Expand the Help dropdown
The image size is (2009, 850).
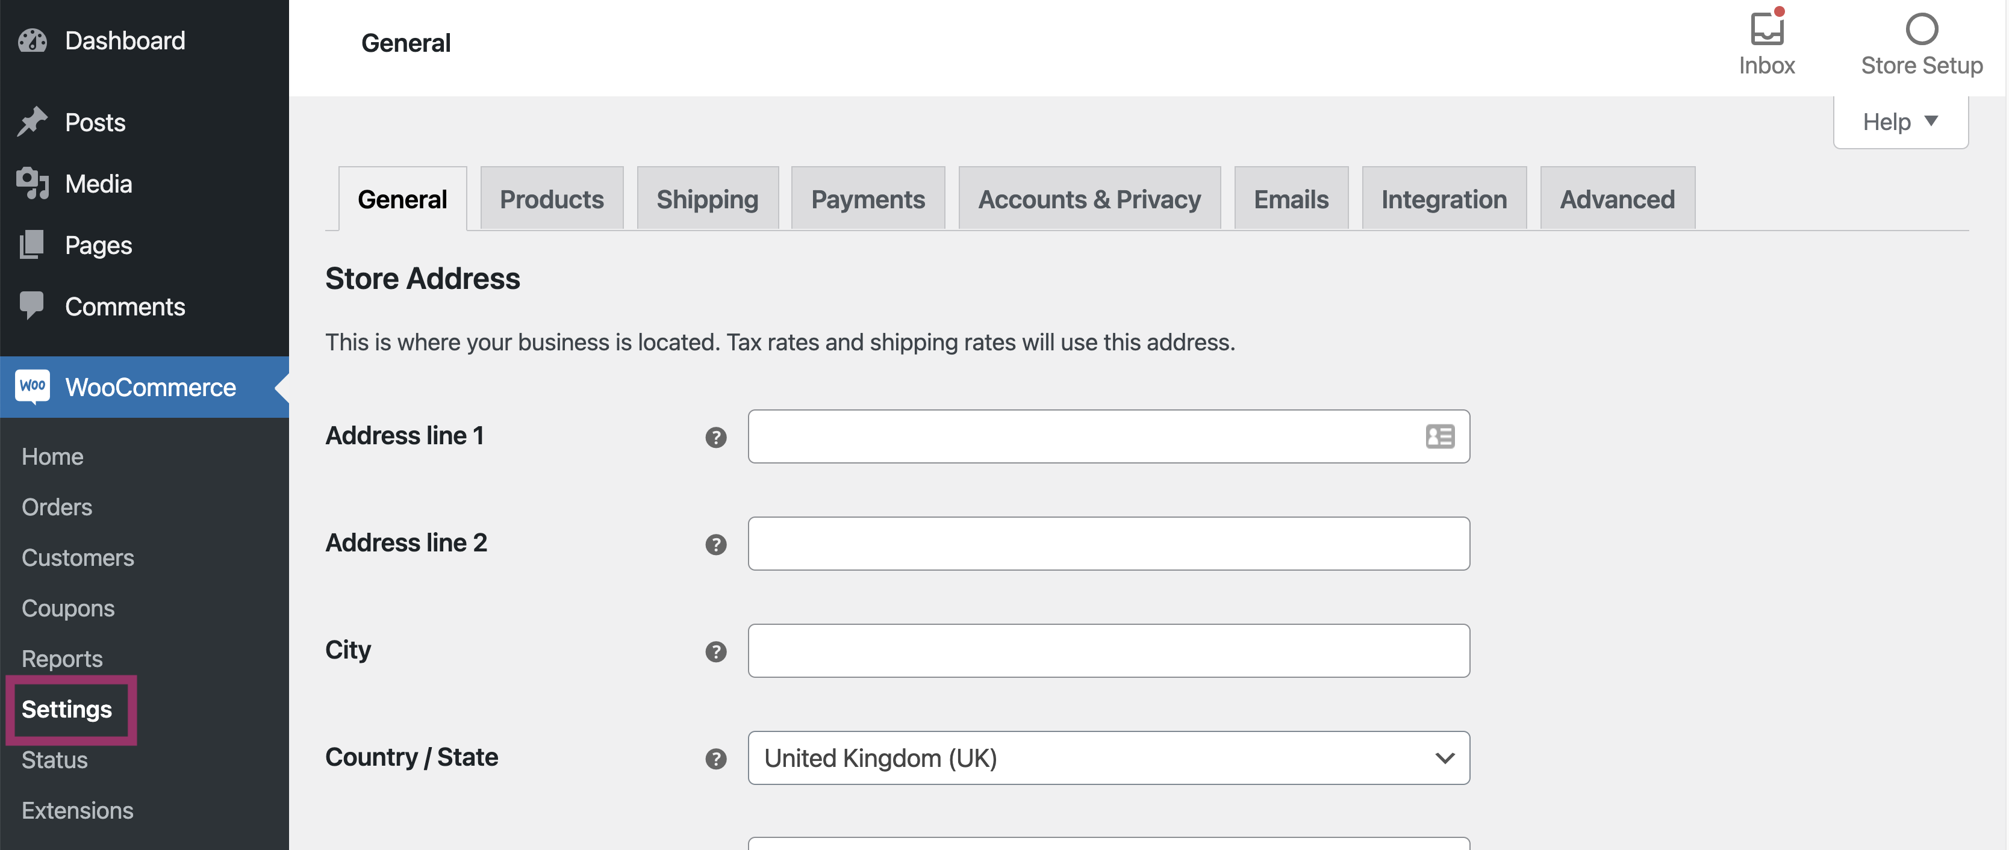pos(1900,122)
